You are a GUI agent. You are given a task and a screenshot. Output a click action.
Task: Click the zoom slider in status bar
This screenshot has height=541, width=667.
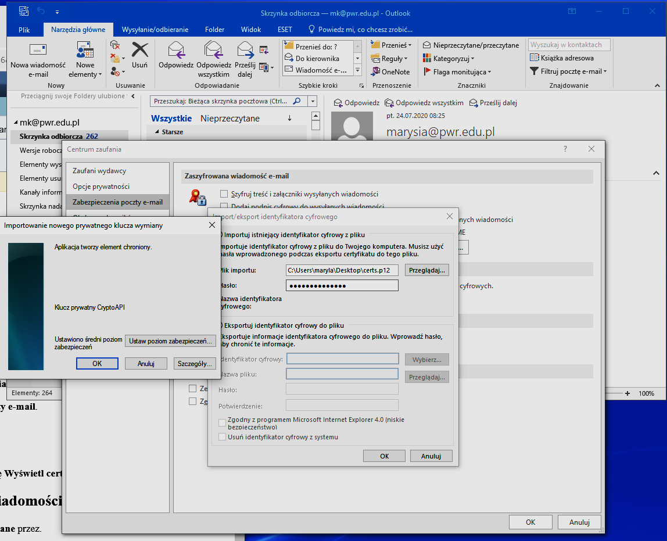581,393
